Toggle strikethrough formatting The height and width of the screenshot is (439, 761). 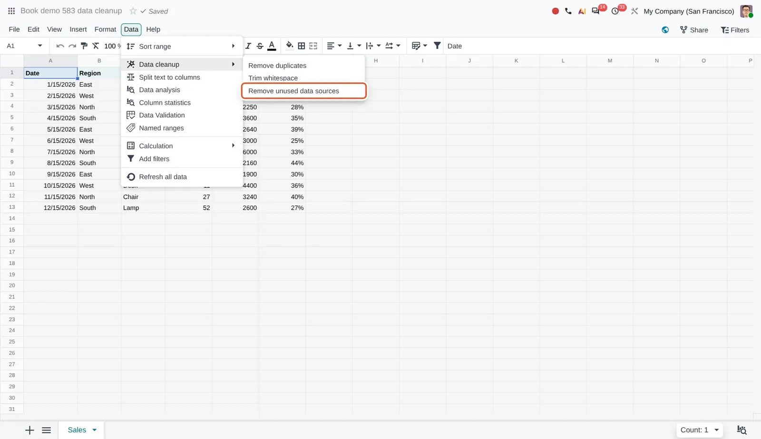point(260,46)
